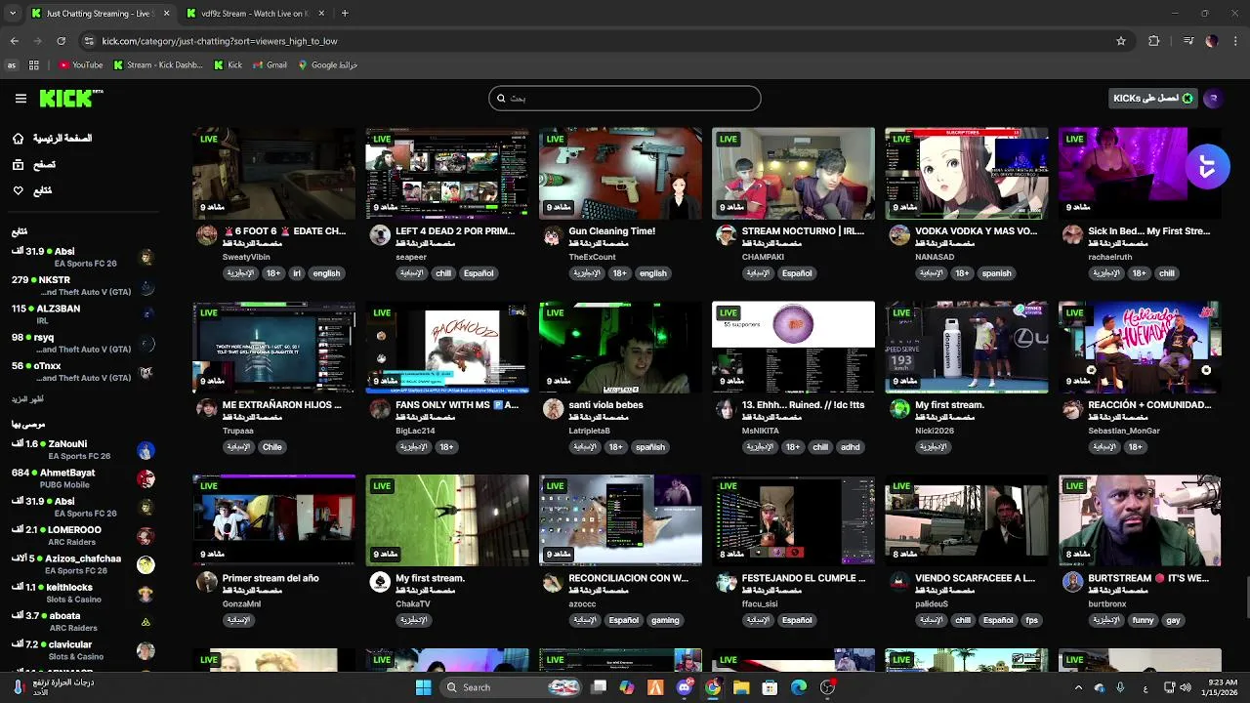Open browser apps grid shortcut

33,65
